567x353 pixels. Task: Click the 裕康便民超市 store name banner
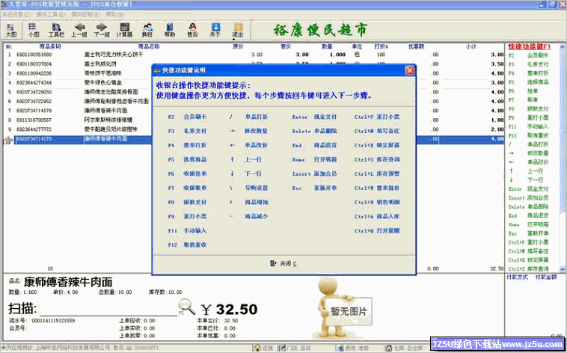[x=320, y=30]
